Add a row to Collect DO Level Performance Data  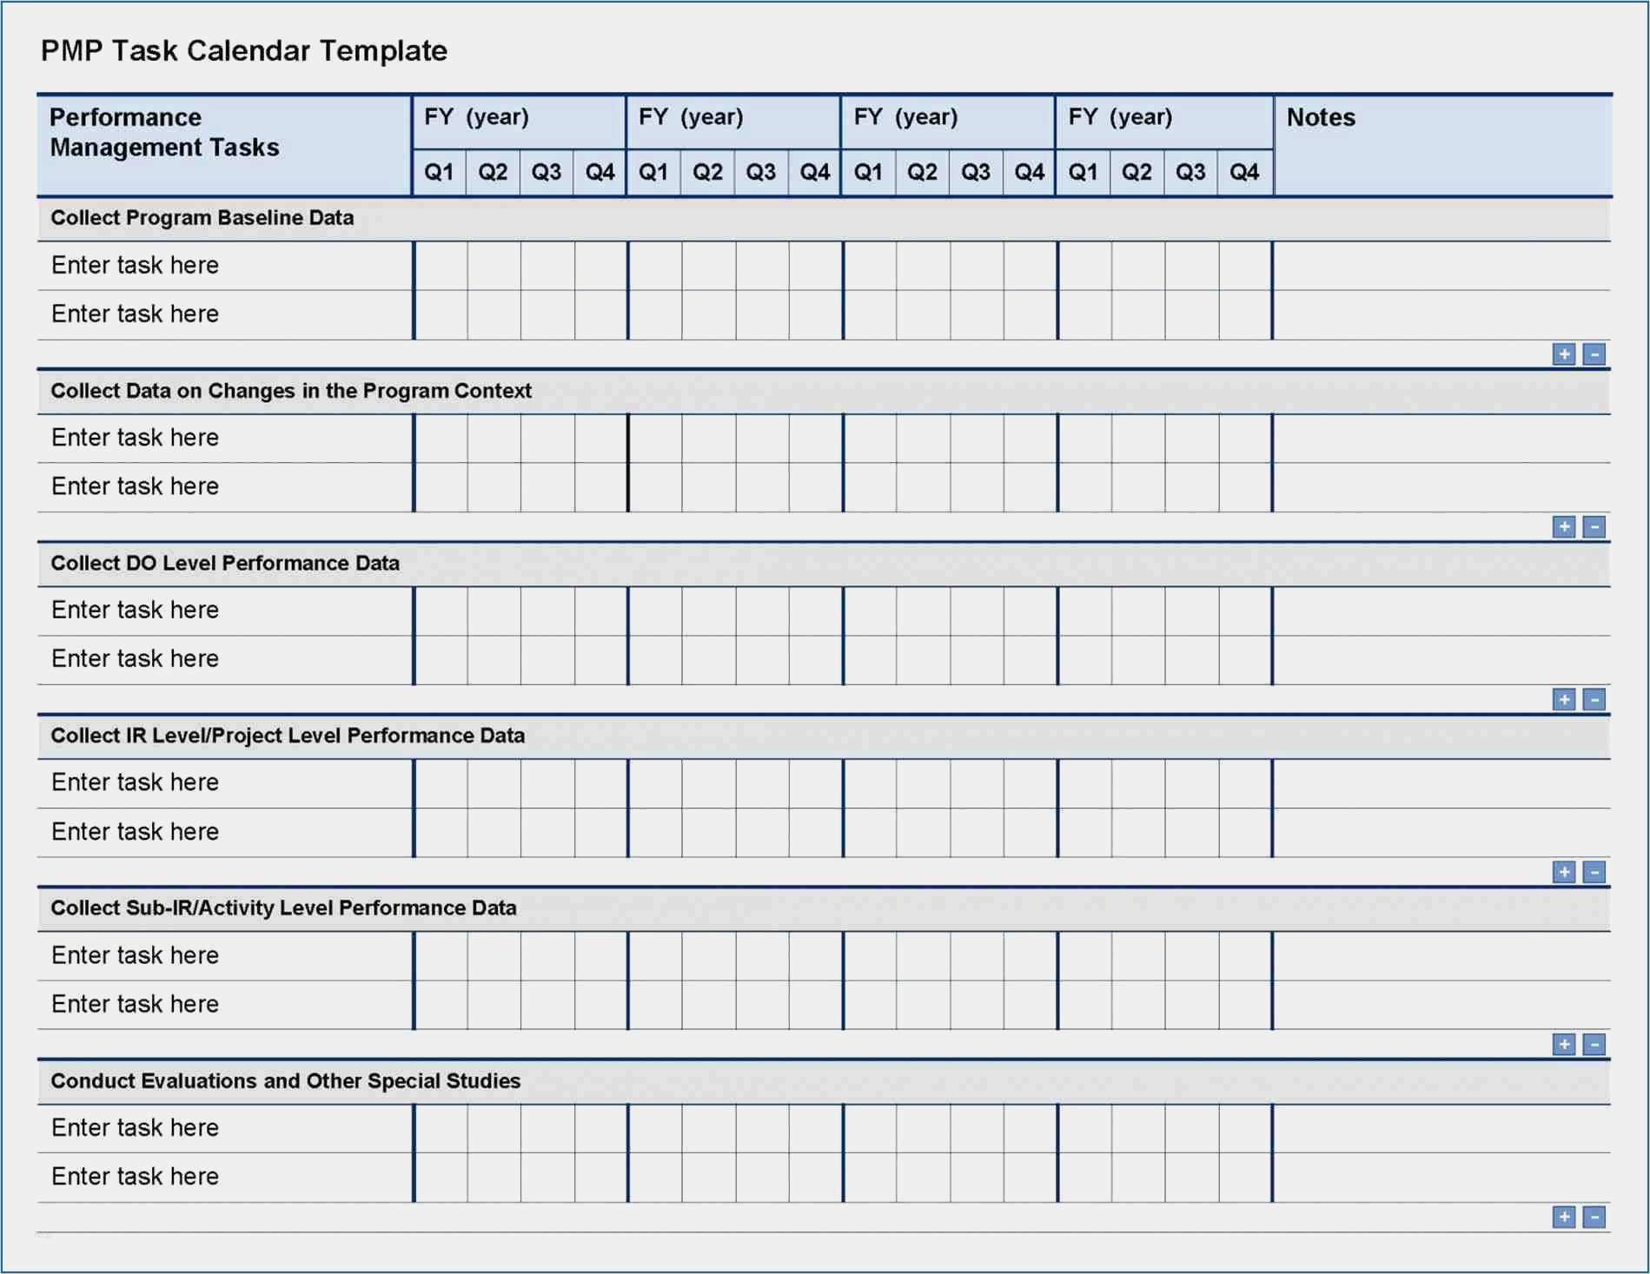click(x=1564, y=700)
